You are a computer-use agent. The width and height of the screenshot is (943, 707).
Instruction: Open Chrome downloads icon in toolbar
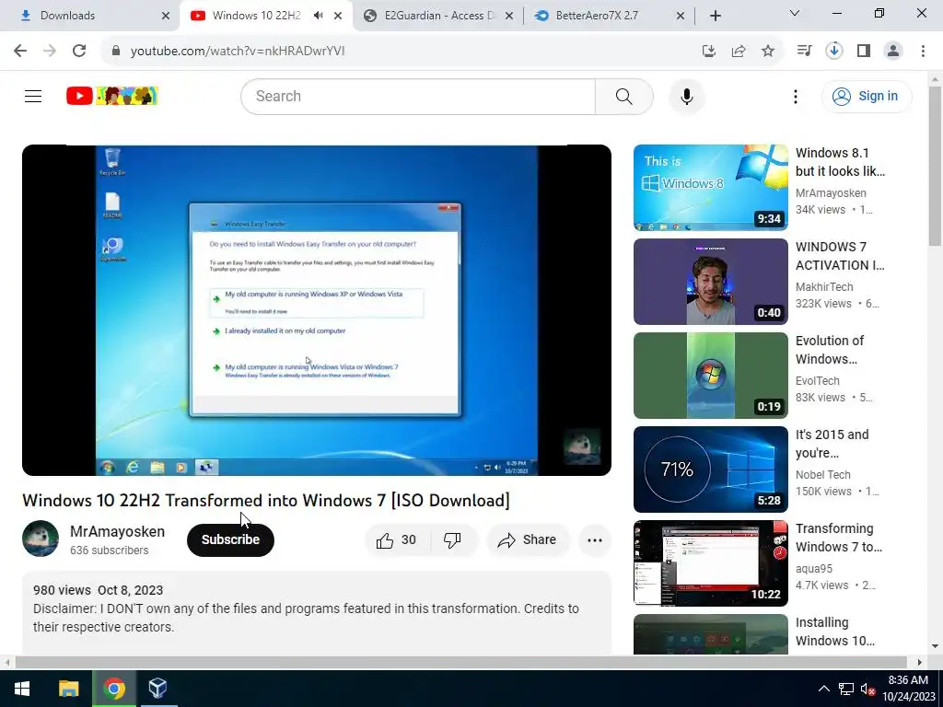(834, 52)
